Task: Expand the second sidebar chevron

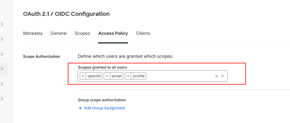Action: 2,39
